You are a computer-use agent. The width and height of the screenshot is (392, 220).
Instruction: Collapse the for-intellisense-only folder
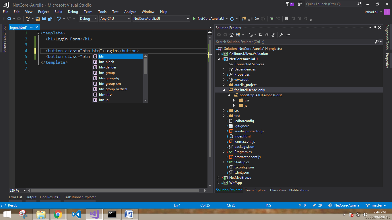tap(224, 90)
